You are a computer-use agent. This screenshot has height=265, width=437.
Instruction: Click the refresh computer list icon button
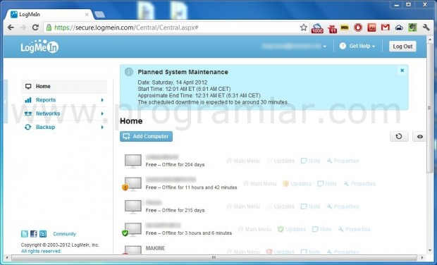click(399, 136)
